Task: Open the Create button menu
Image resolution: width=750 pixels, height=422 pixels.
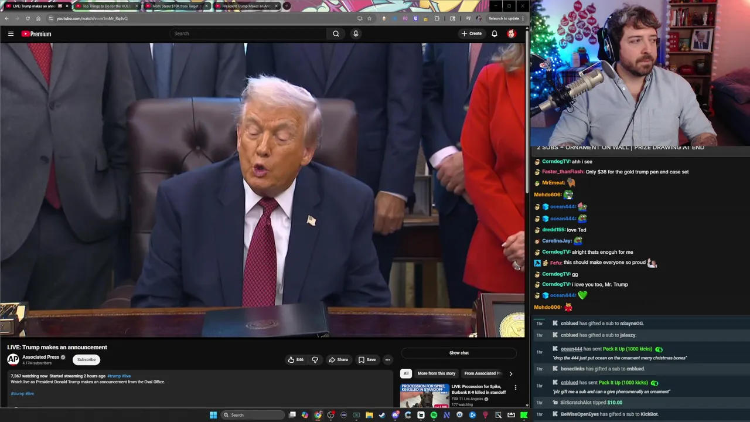Action: point(471,33)
